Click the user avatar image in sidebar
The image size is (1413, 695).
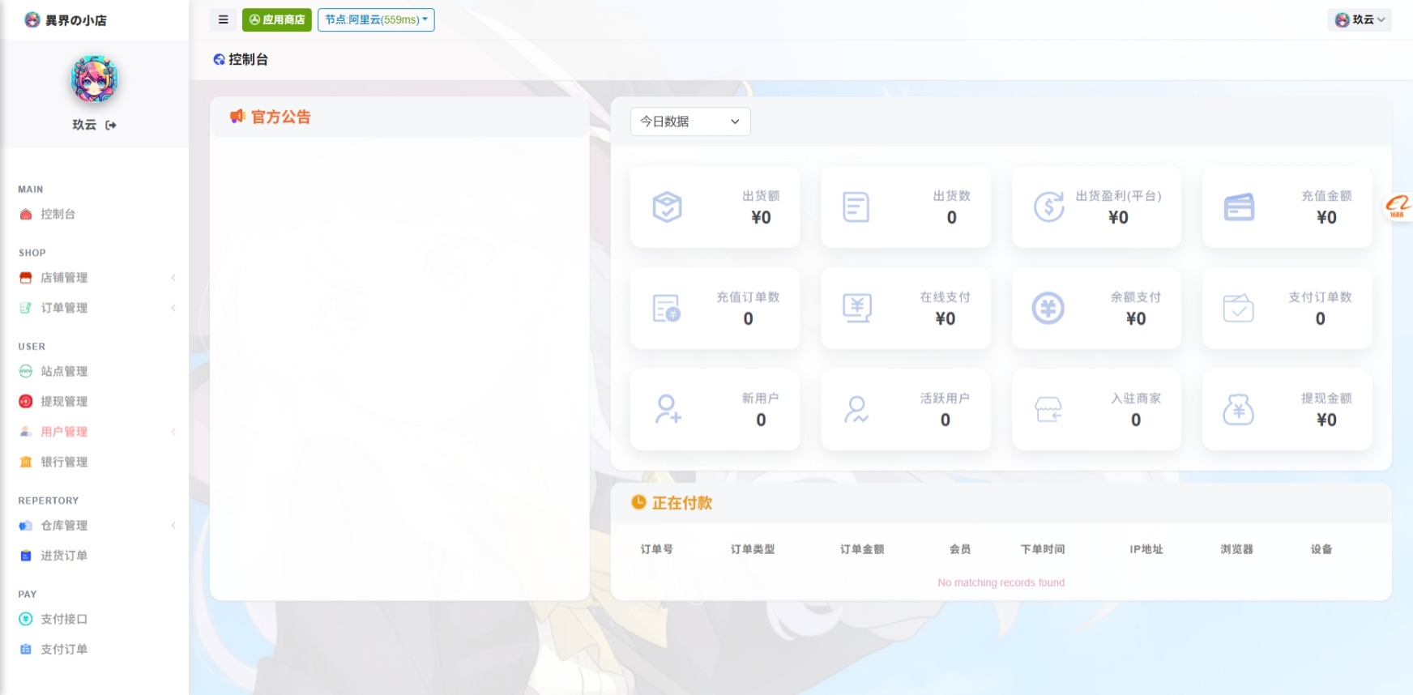pyautogui.click(x=94, y=79)
